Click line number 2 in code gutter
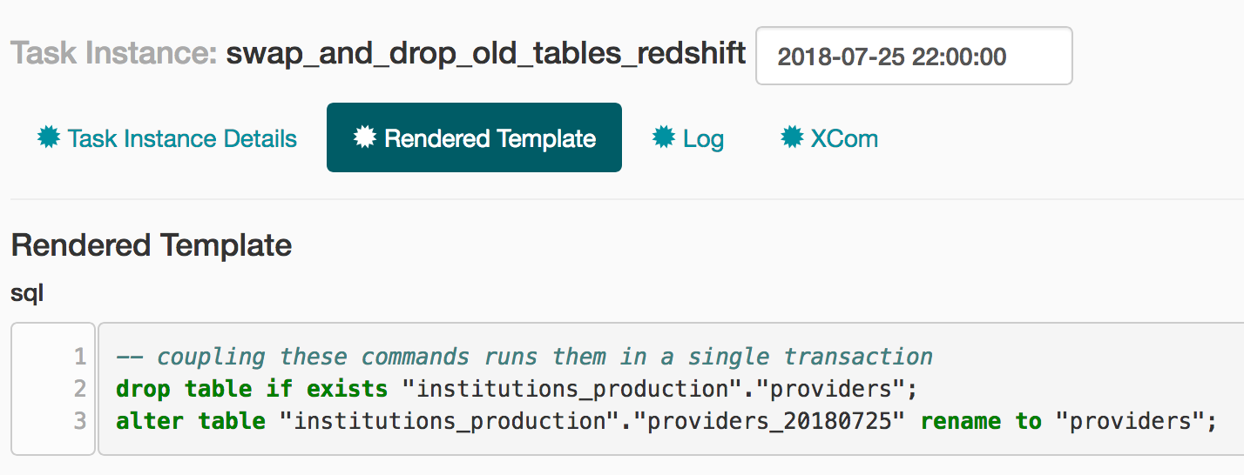Screen dimensions: 1244x475 click(80, 389)
